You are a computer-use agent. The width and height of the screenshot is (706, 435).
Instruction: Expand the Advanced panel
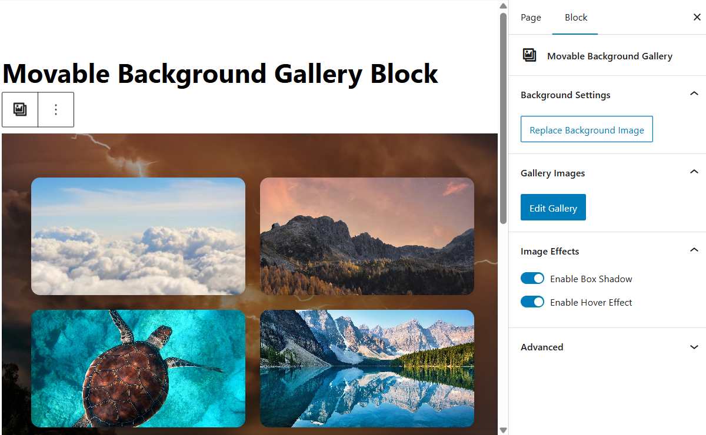point(694,347)
